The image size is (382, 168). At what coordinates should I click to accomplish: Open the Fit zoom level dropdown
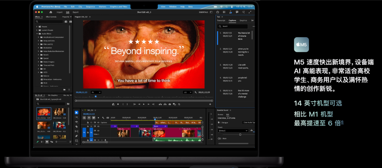(96, 92)
